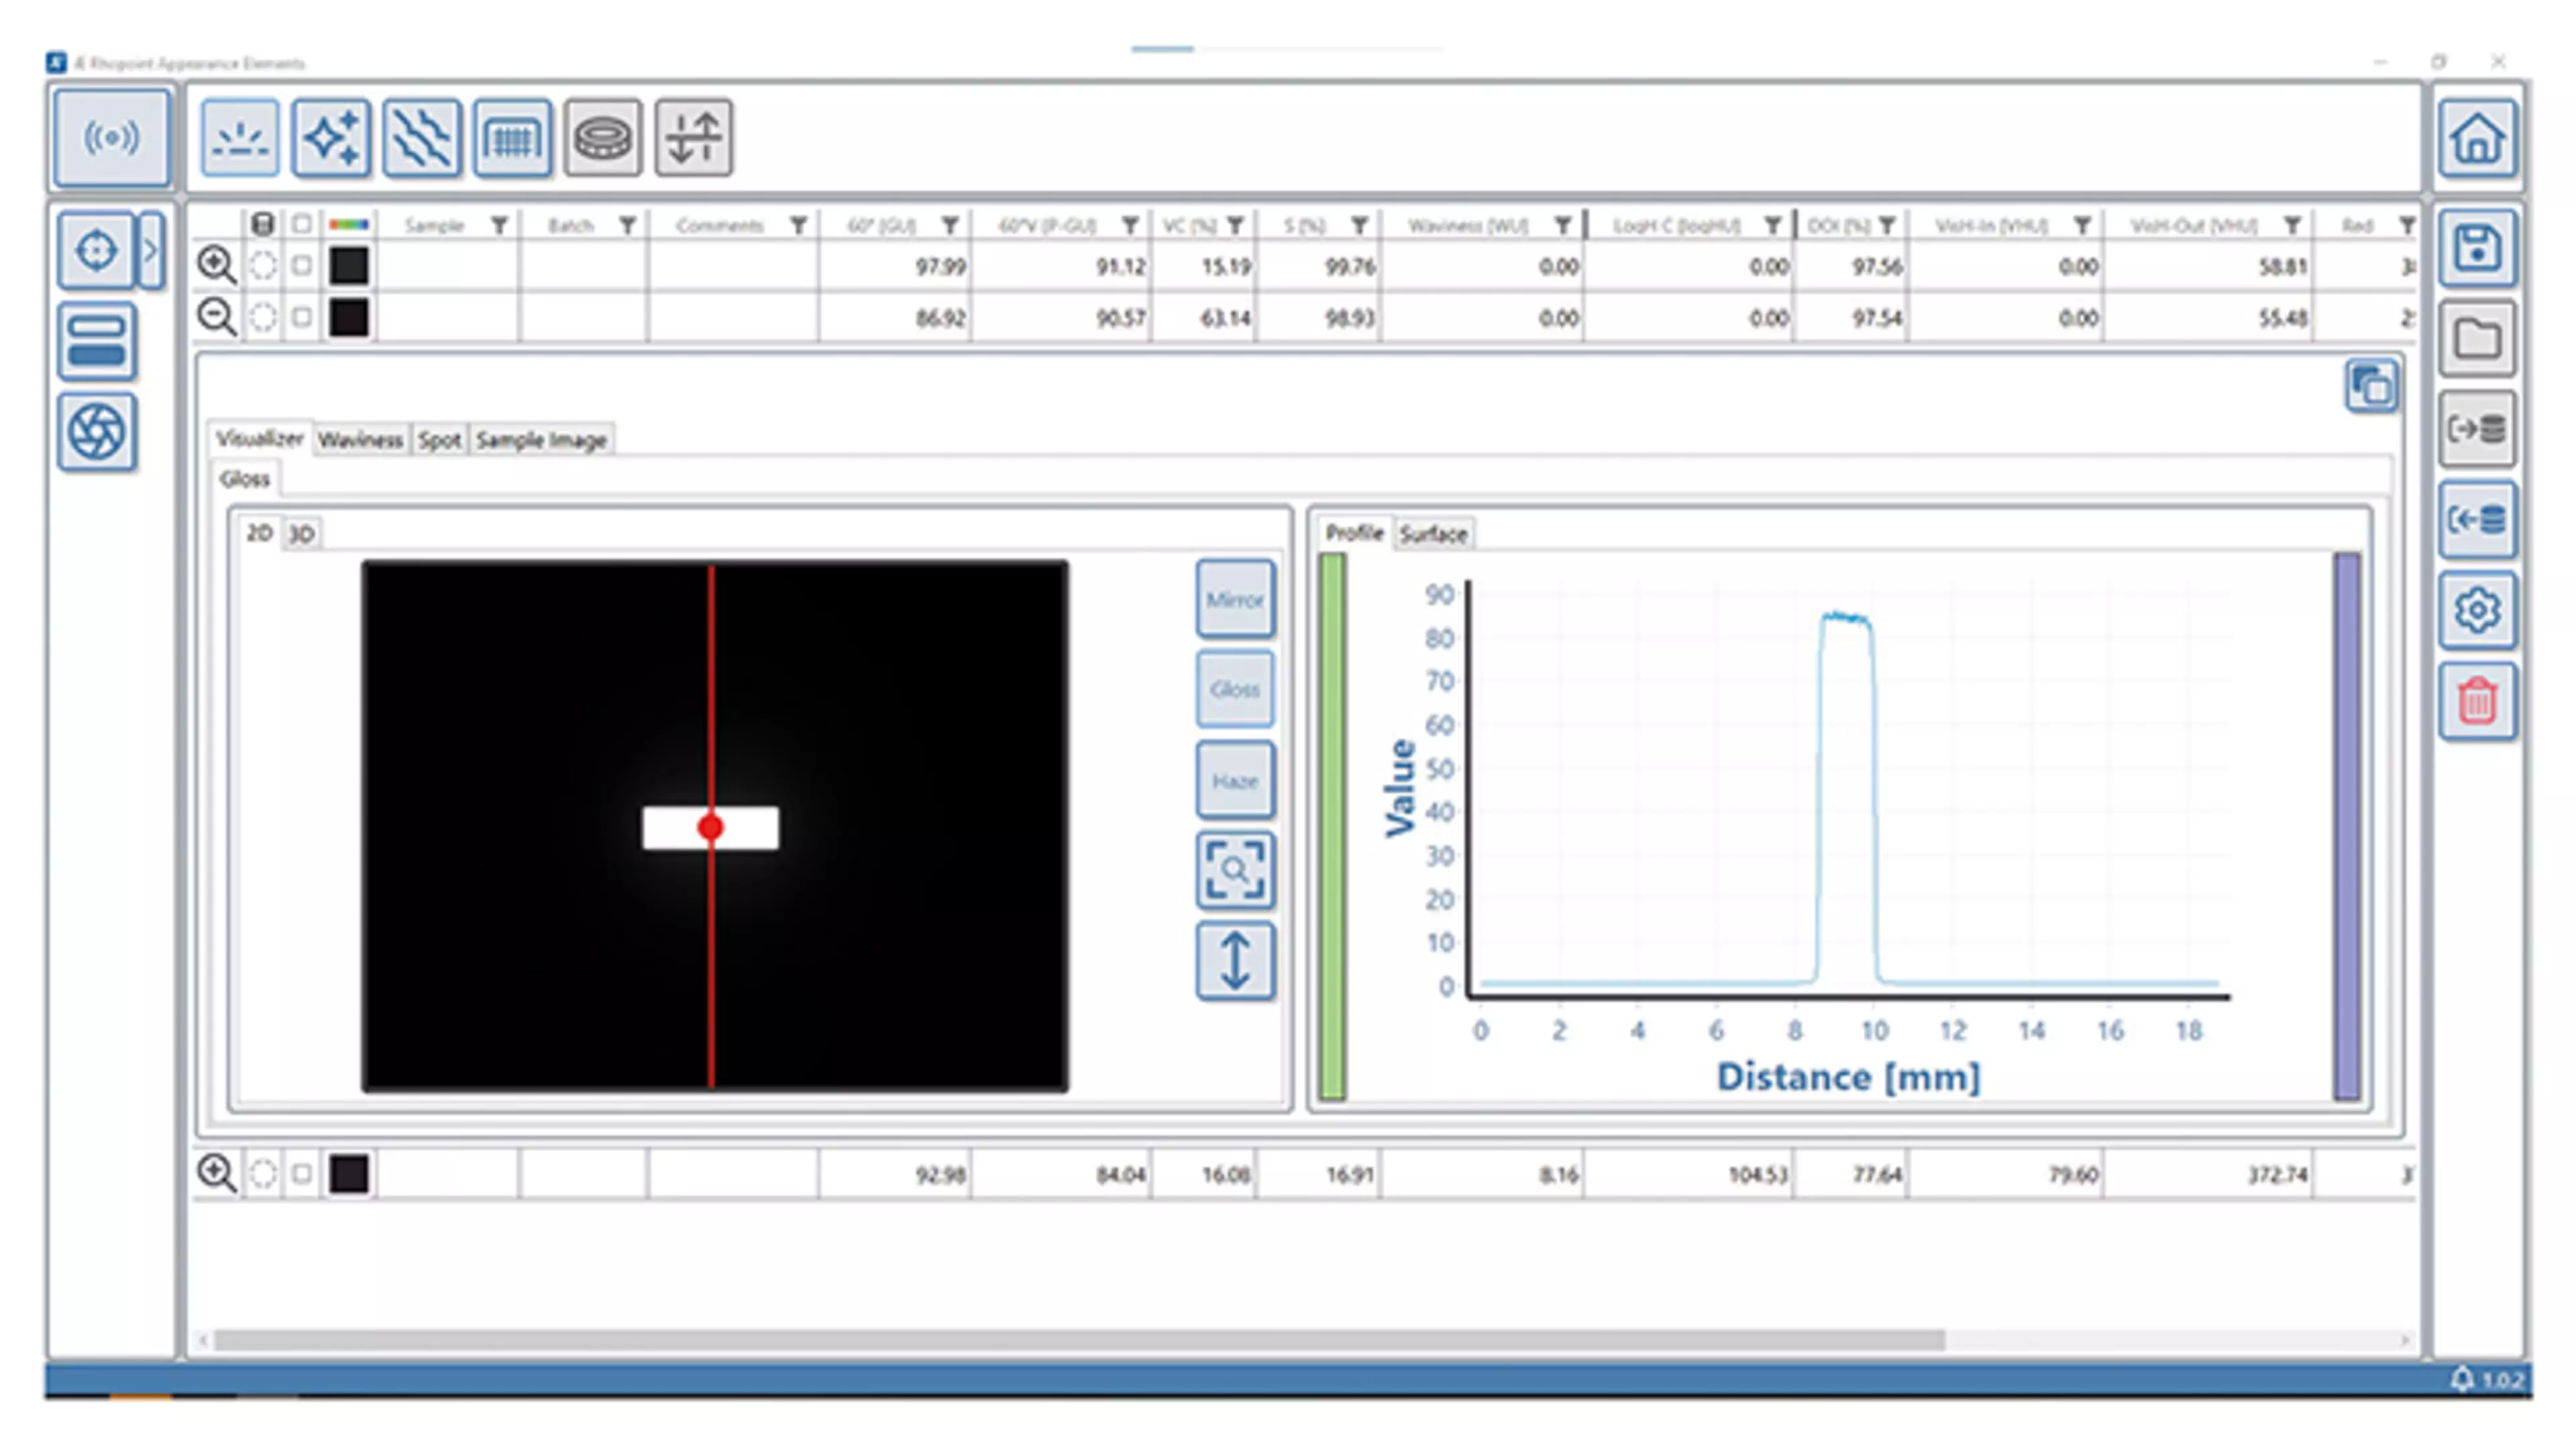Click the purple bar right of chart

tap(2347, 826)
